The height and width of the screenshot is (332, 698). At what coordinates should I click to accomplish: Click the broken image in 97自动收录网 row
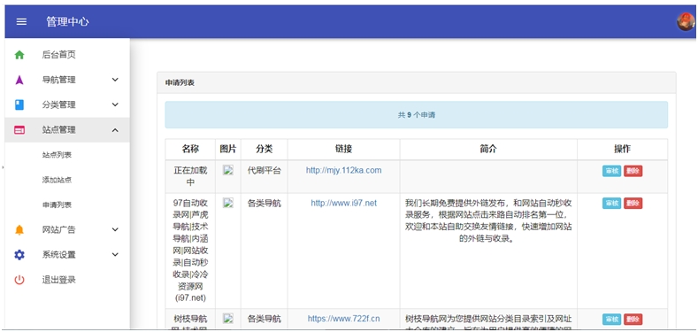click(x=228, y=203)
